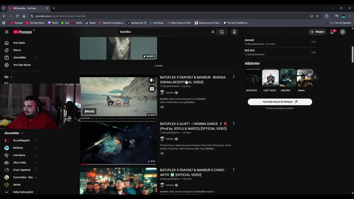Open the Burada Sokaklar video thumbnail
The width and height of the screenshot is (354, 199).
[x=118, y=97]
